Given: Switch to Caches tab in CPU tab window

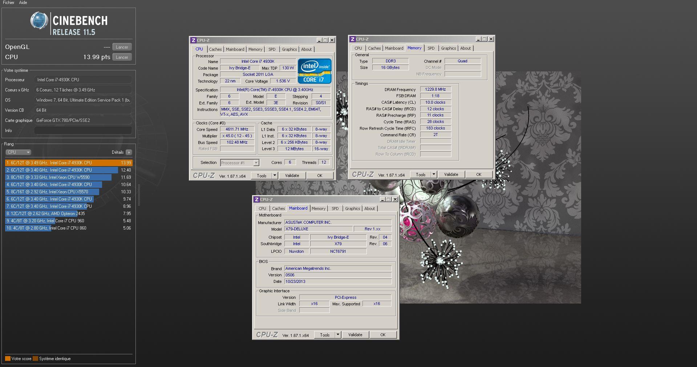Looking at the screenshot, I should coord(215,49).
